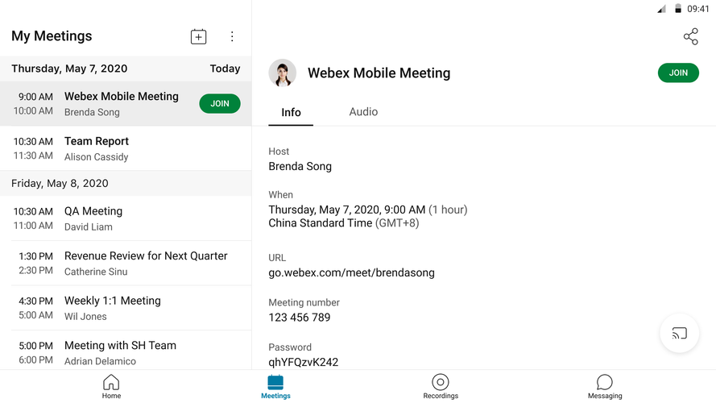
Task: Tap meeting number 123 456 789
Action: point(299,317)
